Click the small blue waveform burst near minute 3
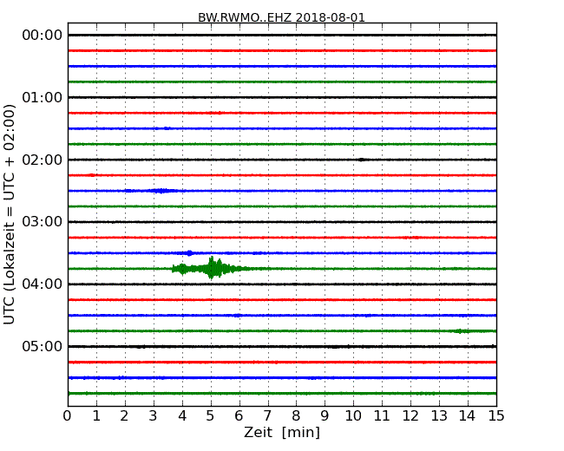 [162, 191]
